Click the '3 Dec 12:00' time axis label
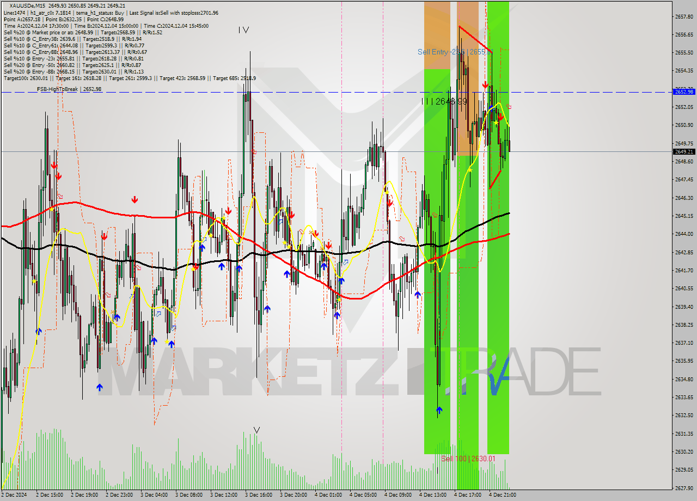Screen dimensions: 697x501 pyautogui.click(x=224, y=495)
